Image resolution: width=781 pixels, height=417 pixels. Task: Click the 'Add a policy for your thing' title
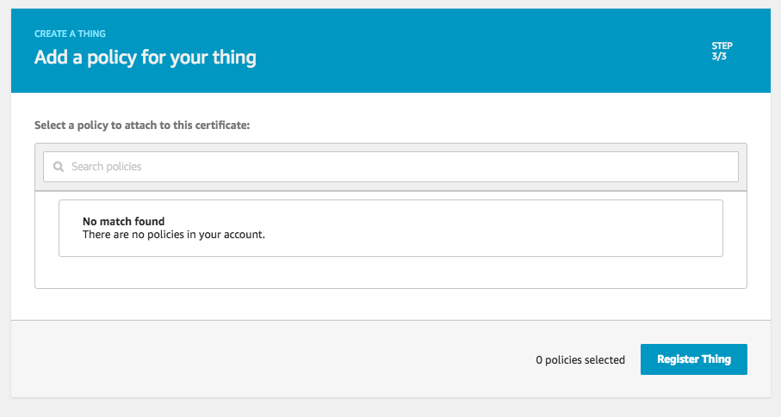click(145, 58)
